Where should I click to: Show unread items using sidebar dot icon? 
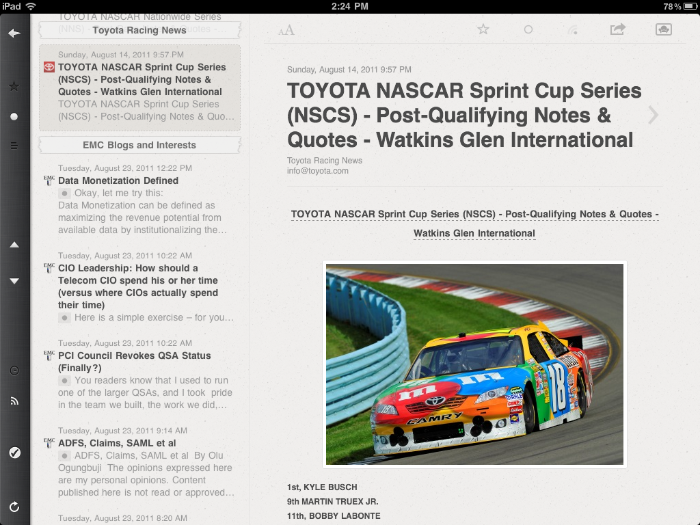point(14,117)
